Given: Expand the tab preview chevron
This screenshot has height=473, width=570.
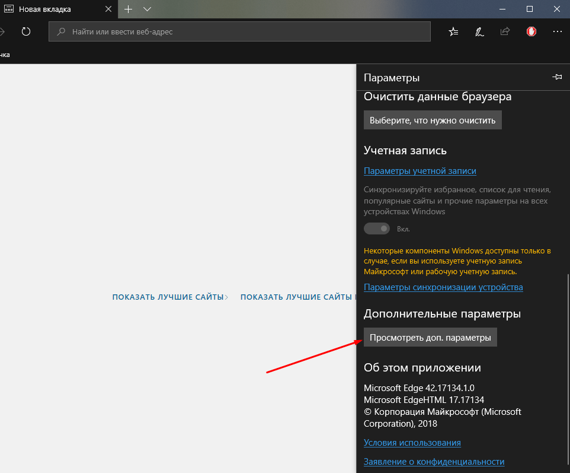Looking at the screenshot, I should point(147,9).
